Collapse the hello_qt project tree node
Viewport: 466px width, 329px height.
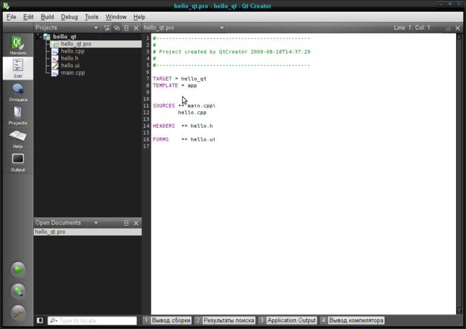39,37
